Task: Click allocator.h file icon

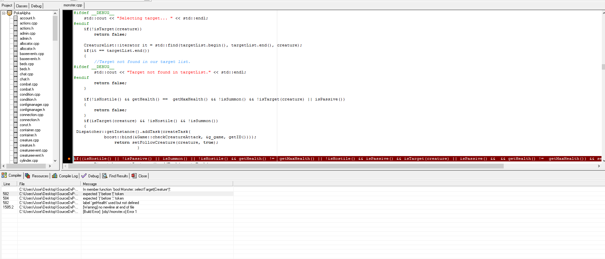Action: point(16,49)
